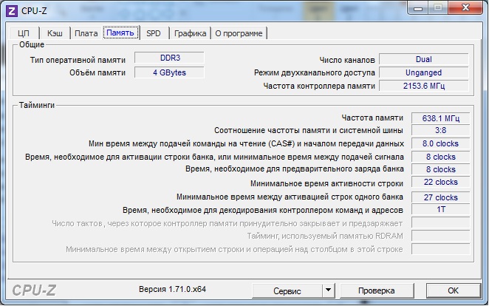Image resolution: width=489 pixels, height=306 pixels.
Task: Select the 2153.6 МГц controller frequency
Action: pyautogui.click(x=423, y=86)
